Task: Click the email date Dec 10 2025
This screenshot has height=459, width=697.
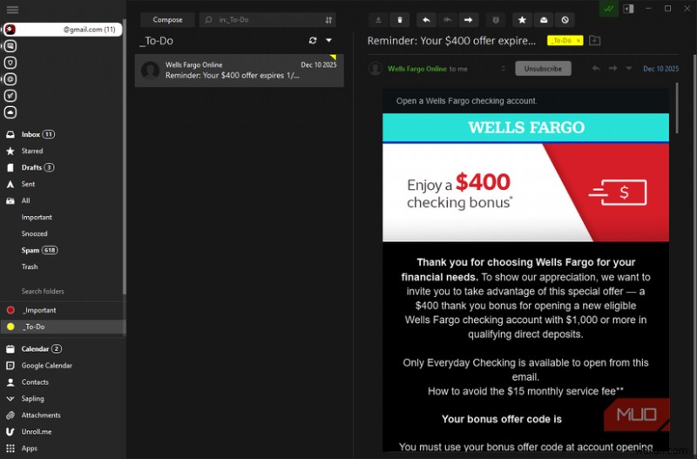Action: tap(660, 69)
